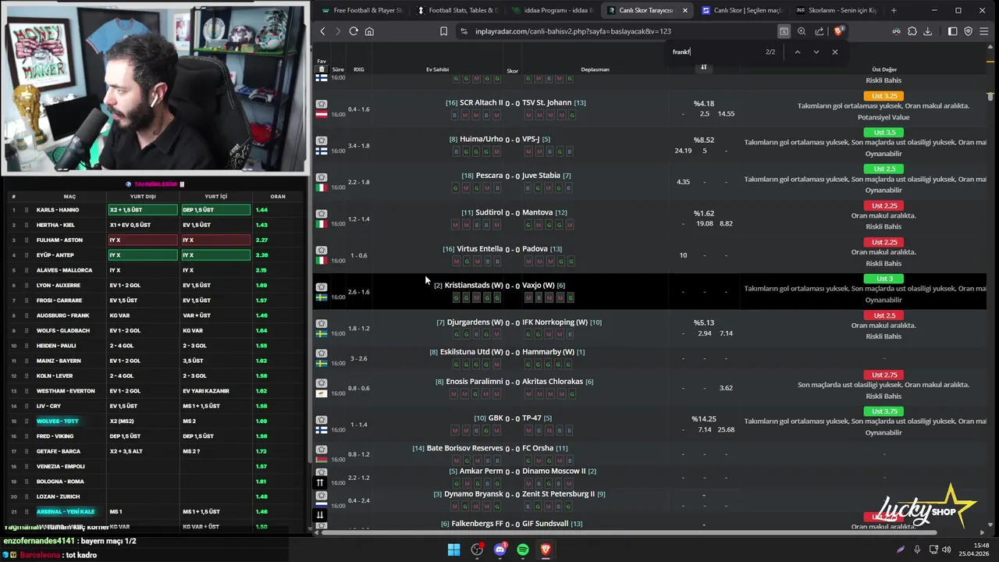Click the frankf find text field
Viewport: 999px width, 562px height.
click(714, 52)
